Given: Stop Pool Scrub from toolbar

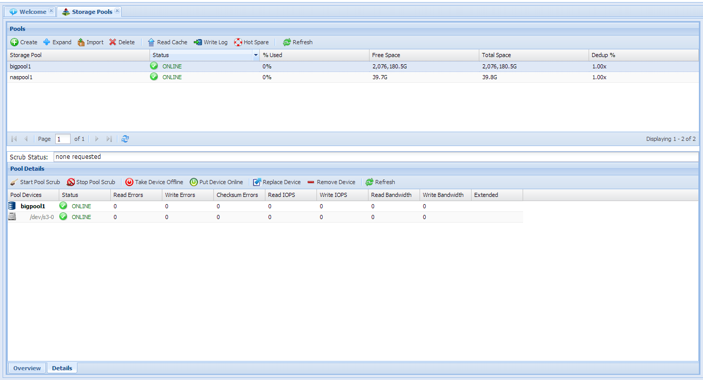Looking at the screenshot, I should 91,182.
